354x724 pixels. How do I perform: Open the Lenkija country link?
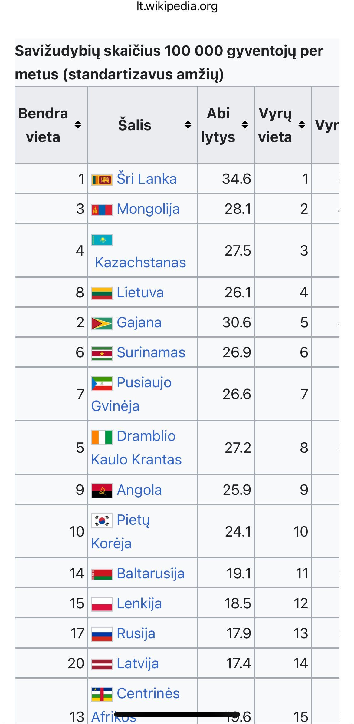point(139,603)
